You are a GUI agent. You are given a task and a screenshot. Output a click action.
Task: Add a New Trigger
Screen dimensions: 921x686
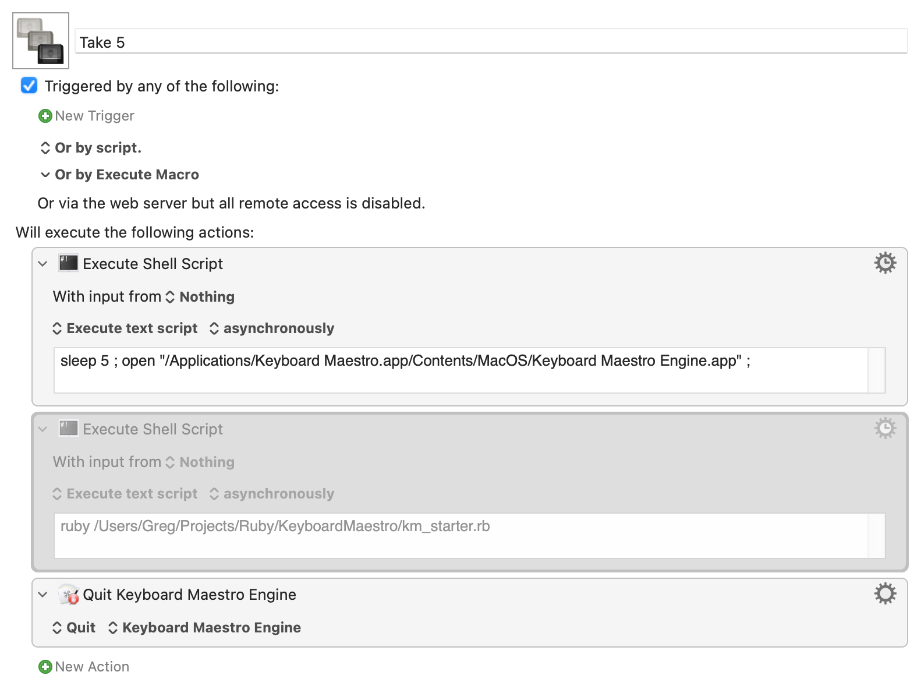94,116
